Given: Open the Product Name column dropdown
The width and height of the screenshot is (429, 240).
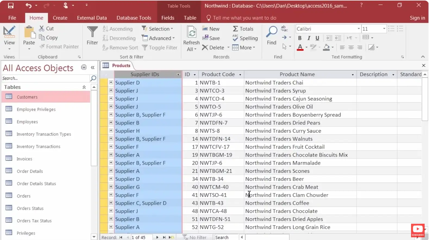Looking at the screenshot, I should [353, 75].
